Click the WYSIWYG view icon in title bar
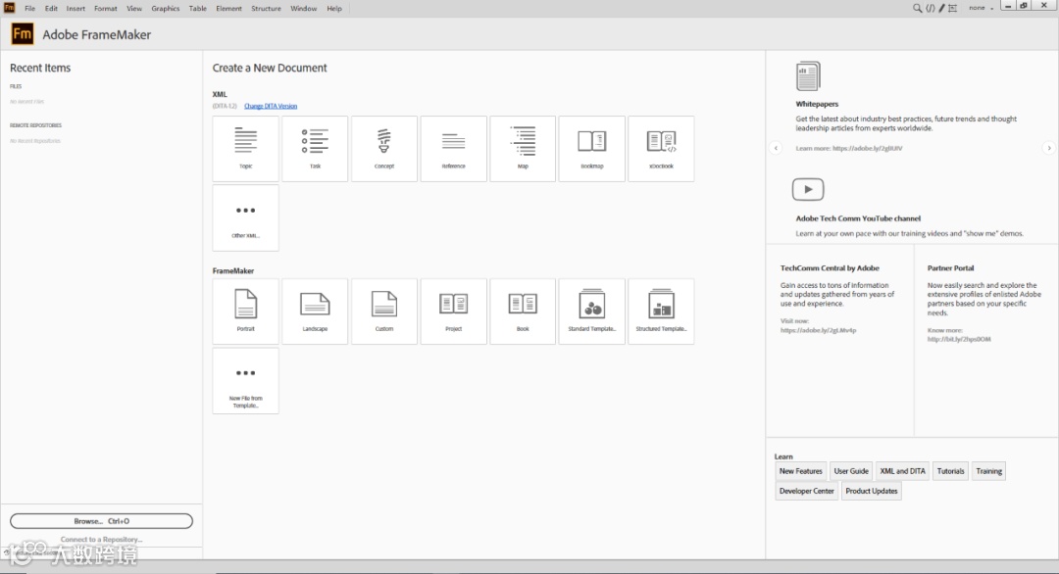 (952, 8)
